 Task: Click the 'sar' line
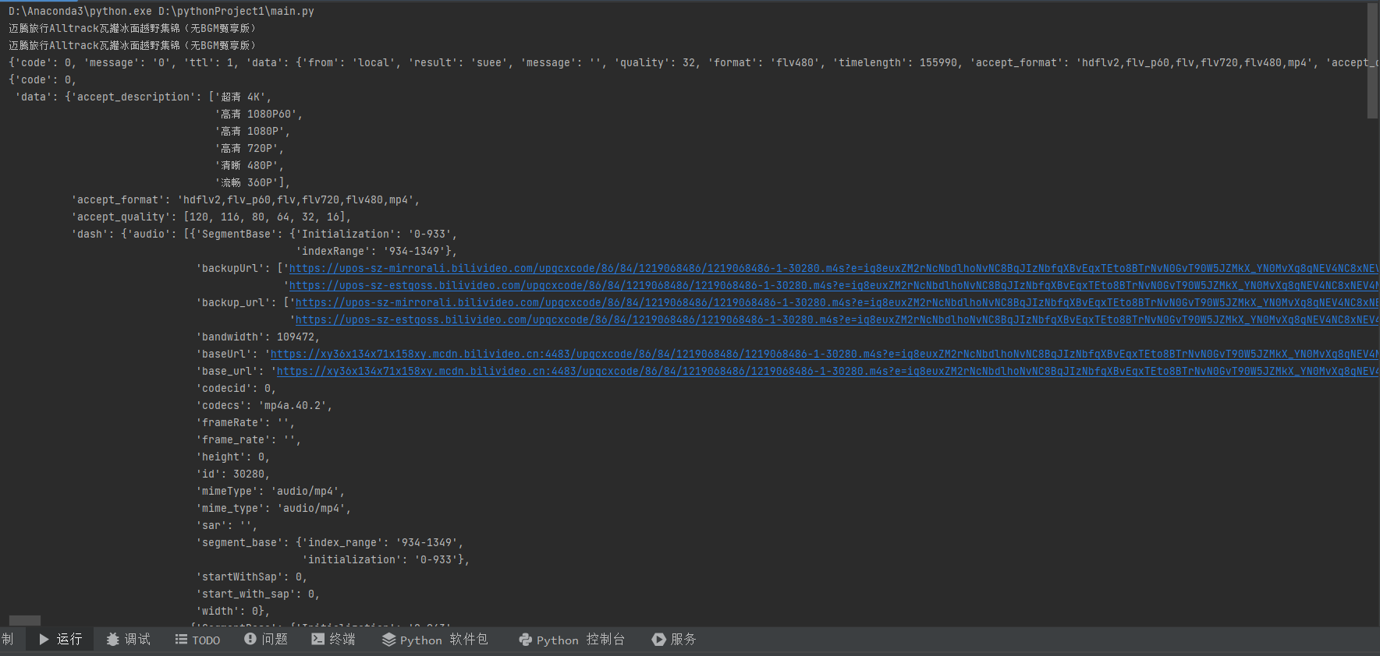[x=226, y=526]
